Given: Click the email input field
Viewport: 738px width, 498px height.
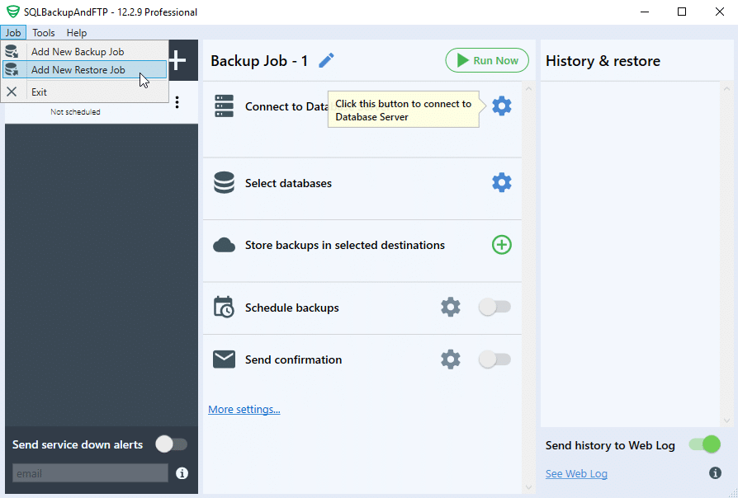Looking at the screenshot, I should click(x=89, y=473).
